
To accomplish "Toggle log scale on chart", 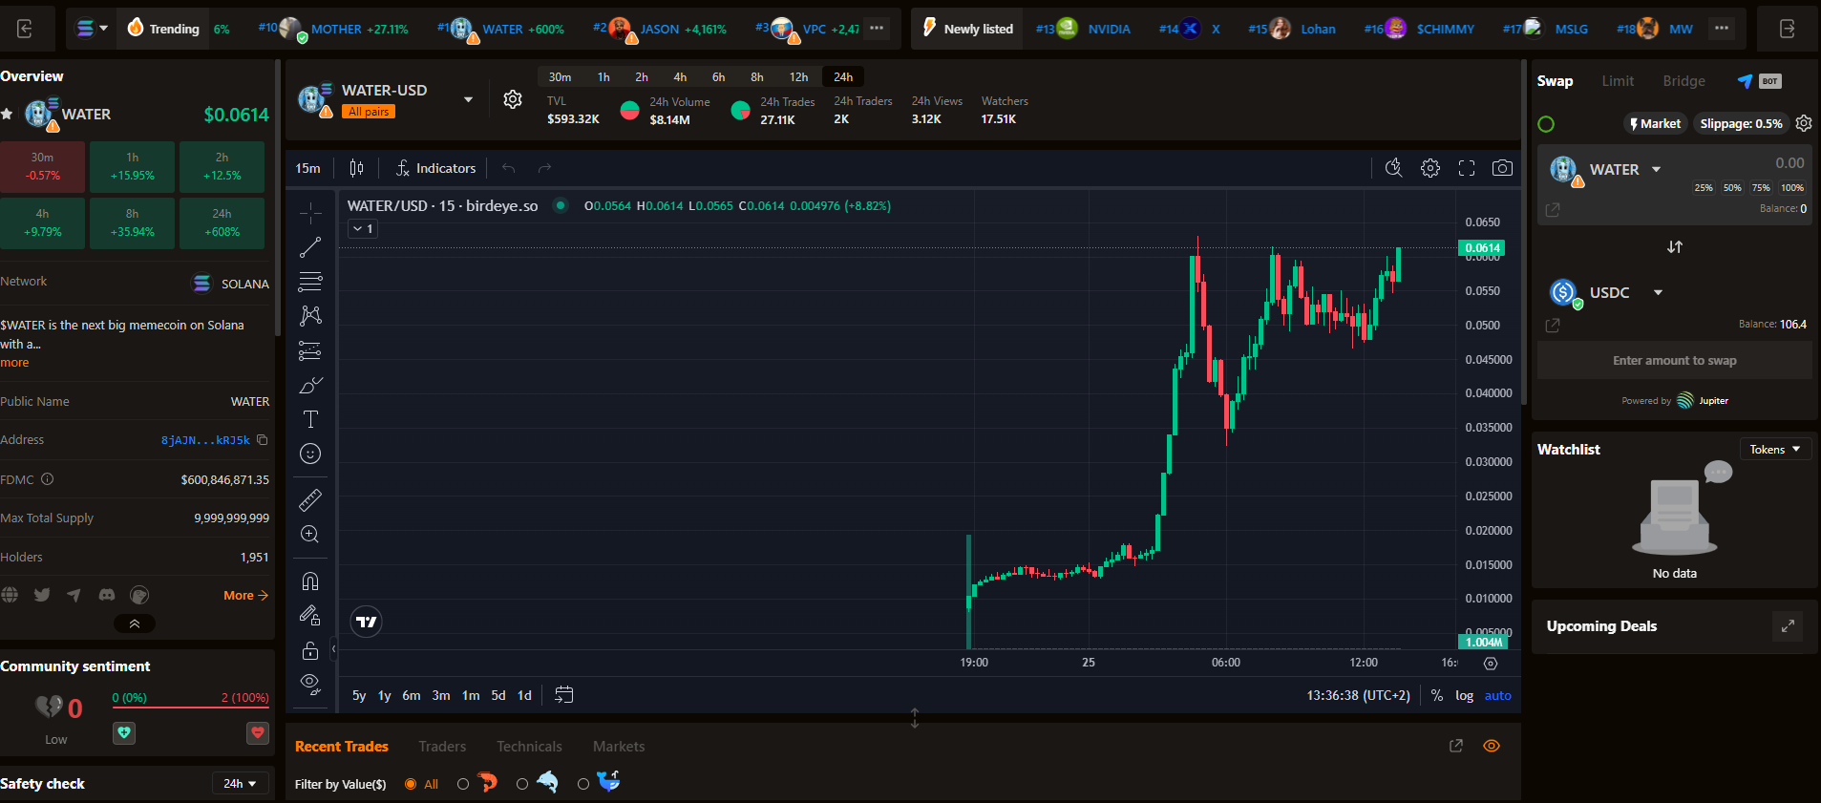I will coord(1464,695).
